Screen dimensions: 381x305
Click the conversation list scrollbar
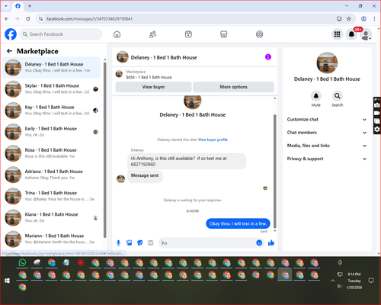[104, 150]
